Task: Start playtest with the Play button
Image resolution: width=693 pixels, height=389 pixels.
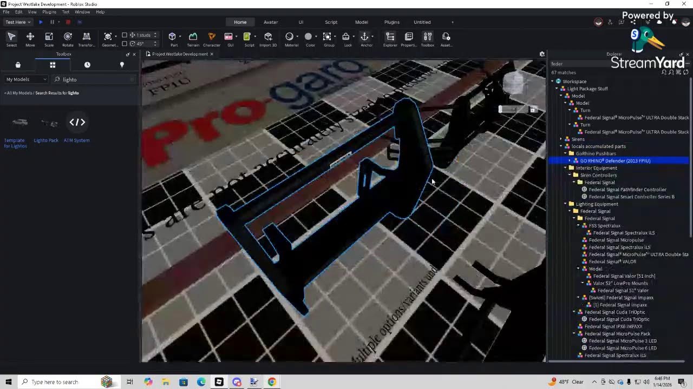Action: (x=41, y=22)
